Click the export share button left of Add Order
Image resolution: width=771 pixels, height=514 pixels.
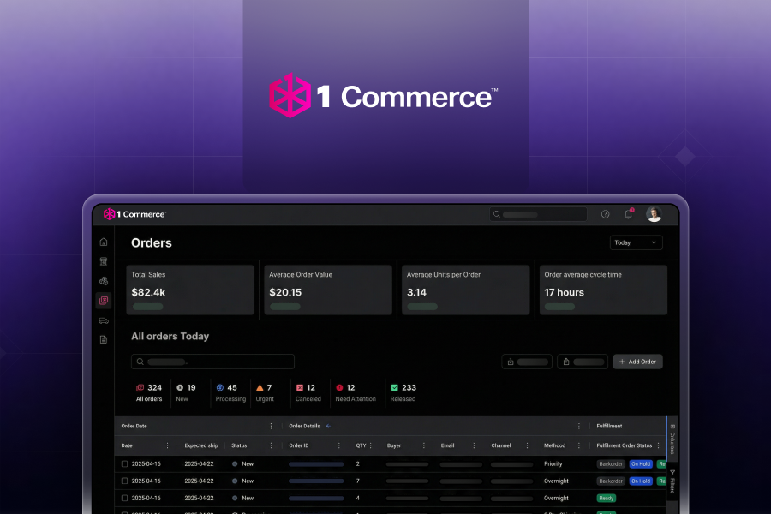(x=583, y=362)
